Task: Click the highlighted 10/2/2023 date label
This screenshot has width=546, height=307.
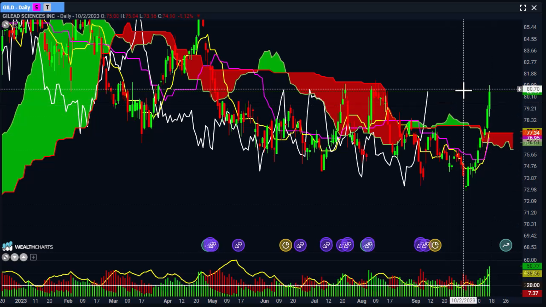Action: click(x=463, y=300)
